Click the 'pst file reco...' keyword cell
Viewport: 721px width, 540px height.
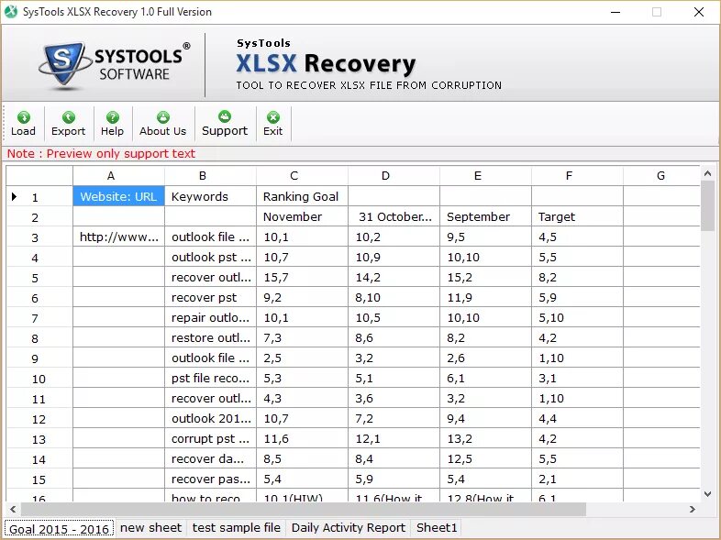(211, 379)
